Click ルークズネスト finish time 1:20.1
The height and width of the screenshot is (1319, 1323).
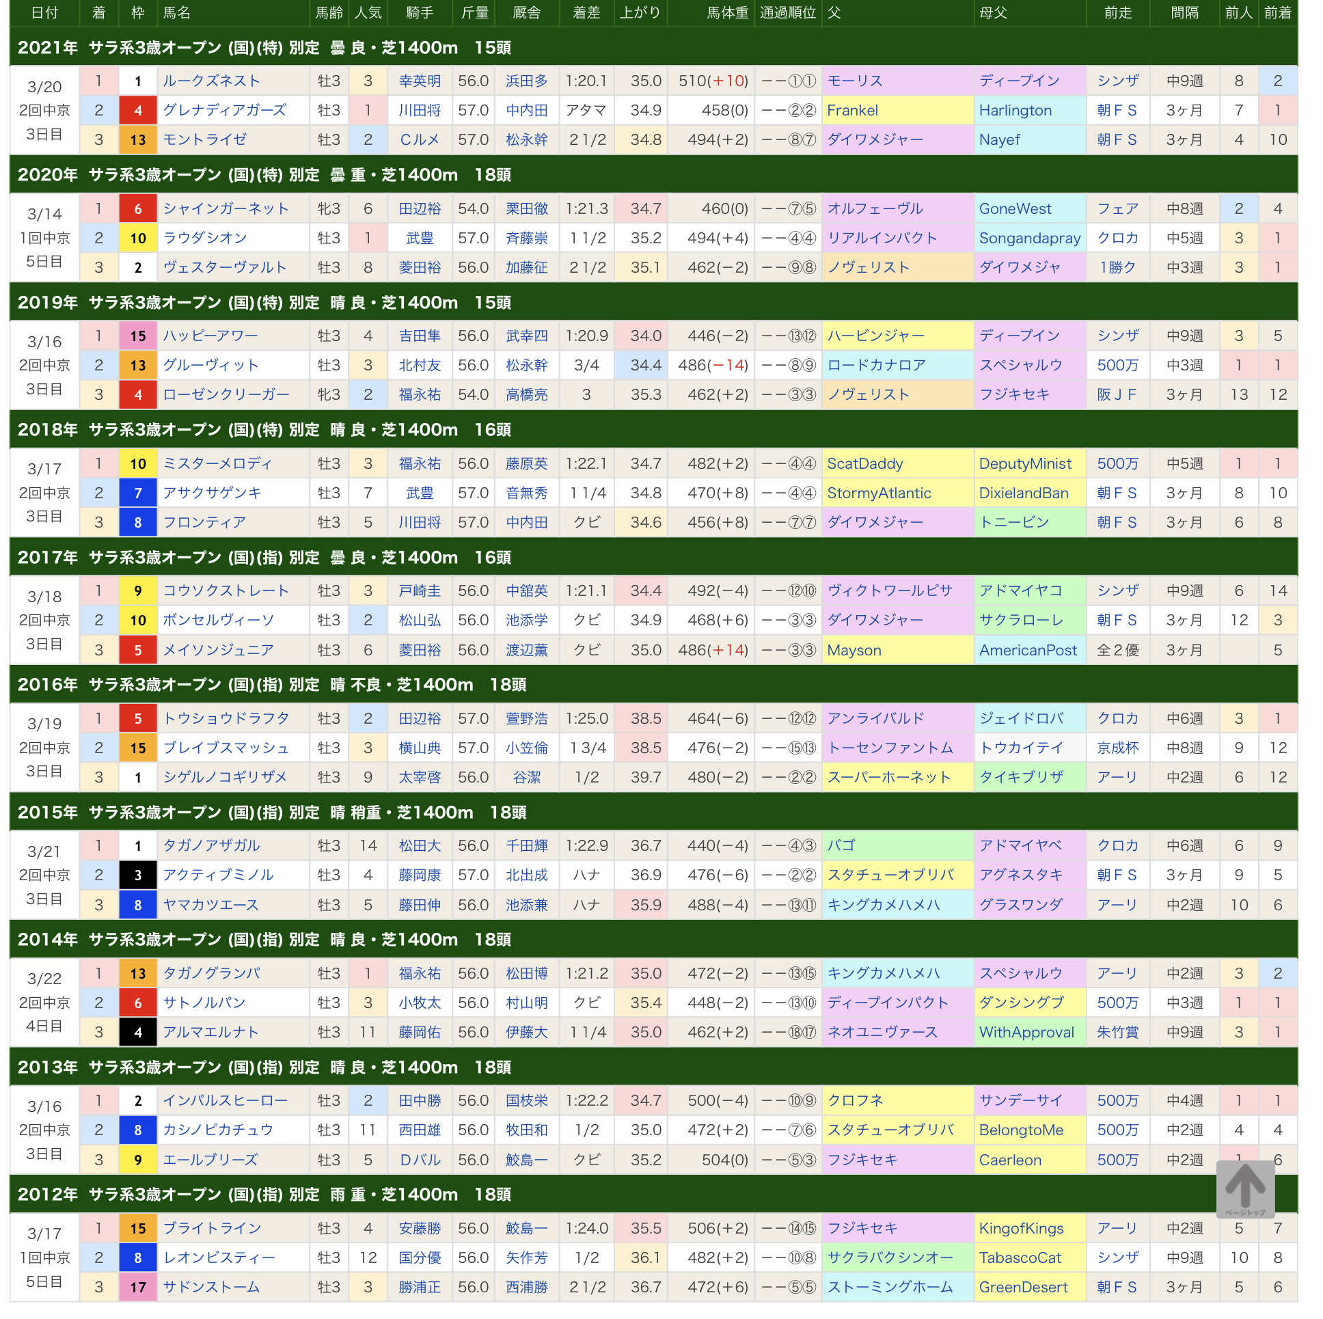tap(586, 81)
